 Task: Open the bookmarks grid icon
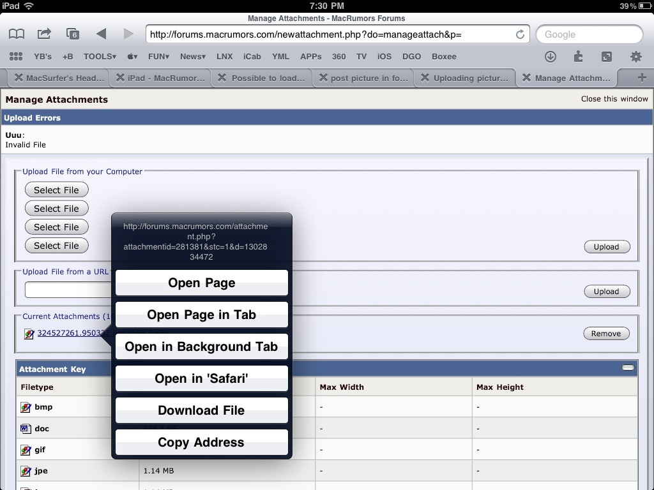(x=16, y=56)
